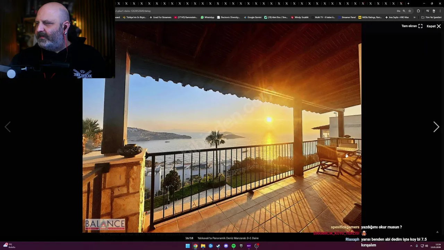Open the Rammstein YouTube bookmark
Viewport: 444px width, 250px height.
click(186, 17)
